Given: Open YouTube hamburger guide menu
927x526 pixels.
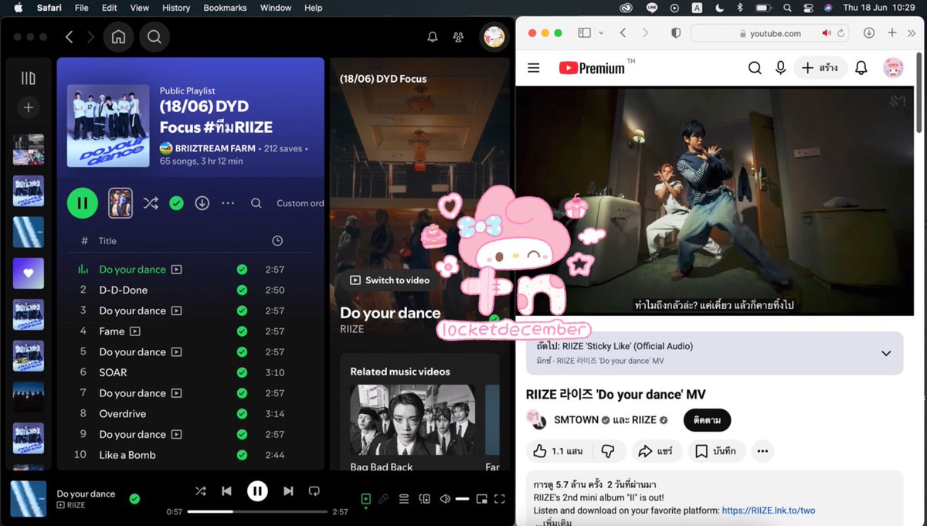Looking at the screenshot, I should point(533,68).
